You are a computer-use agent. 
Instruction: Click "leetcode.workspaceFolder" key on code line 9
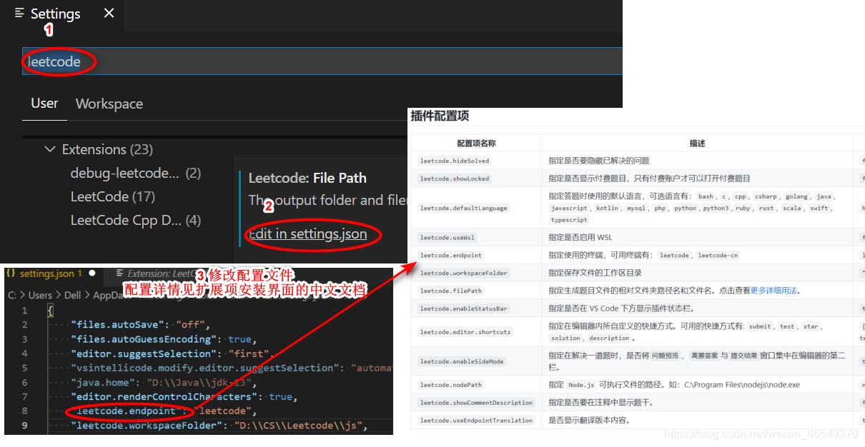coord(149,426)
